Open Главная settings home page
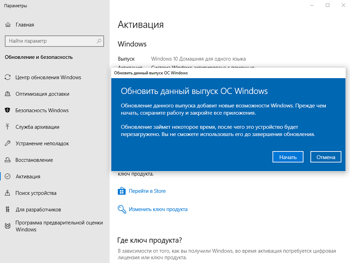Image resolution: width=350 pixels, height=263 pixels. [25, 25]
